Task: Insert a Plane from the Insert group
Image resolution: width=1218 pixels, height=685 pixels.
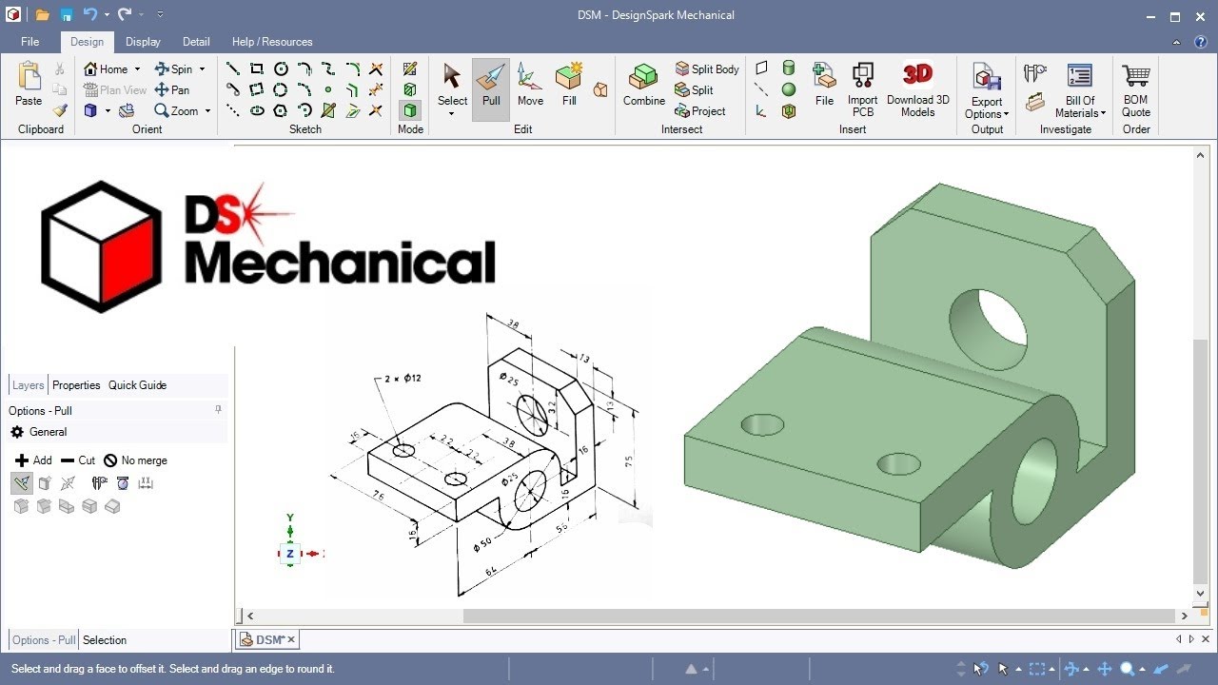Action: click(761, 68)
